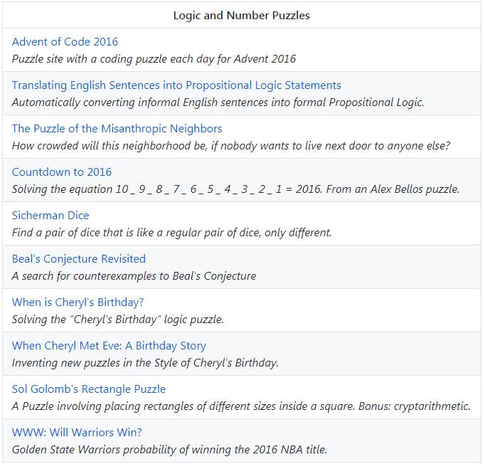
Task: Click The Puzzle of the Misanthropic Neighbors
Action: point(117,129)
